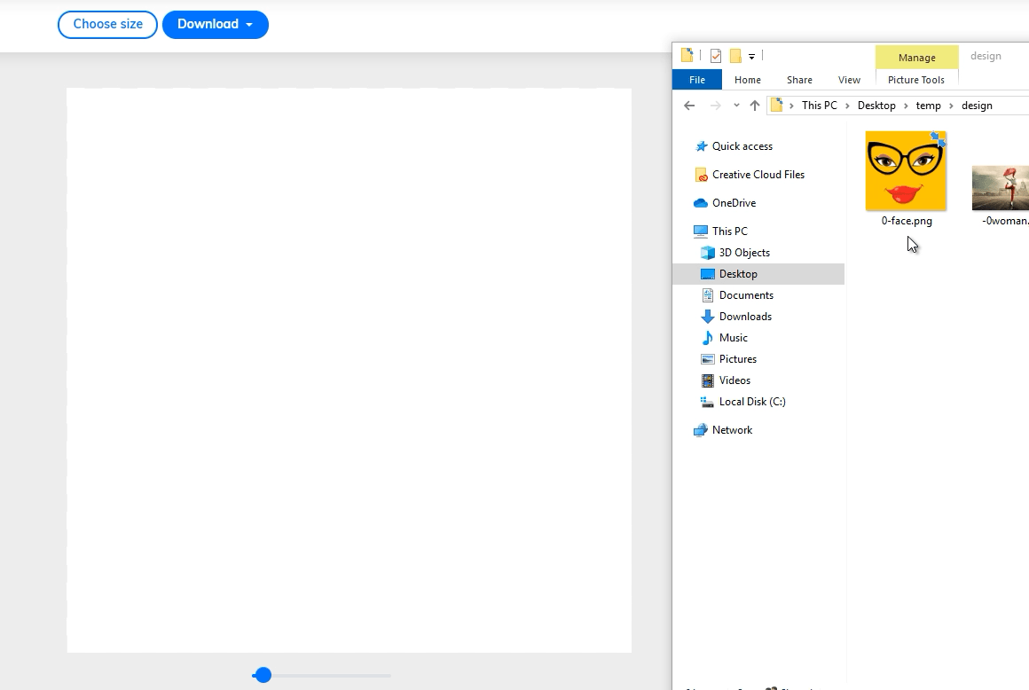1029x690 pixels.
Task: Click the Forward arrow in Explorer
Action: tap(715, 105)
